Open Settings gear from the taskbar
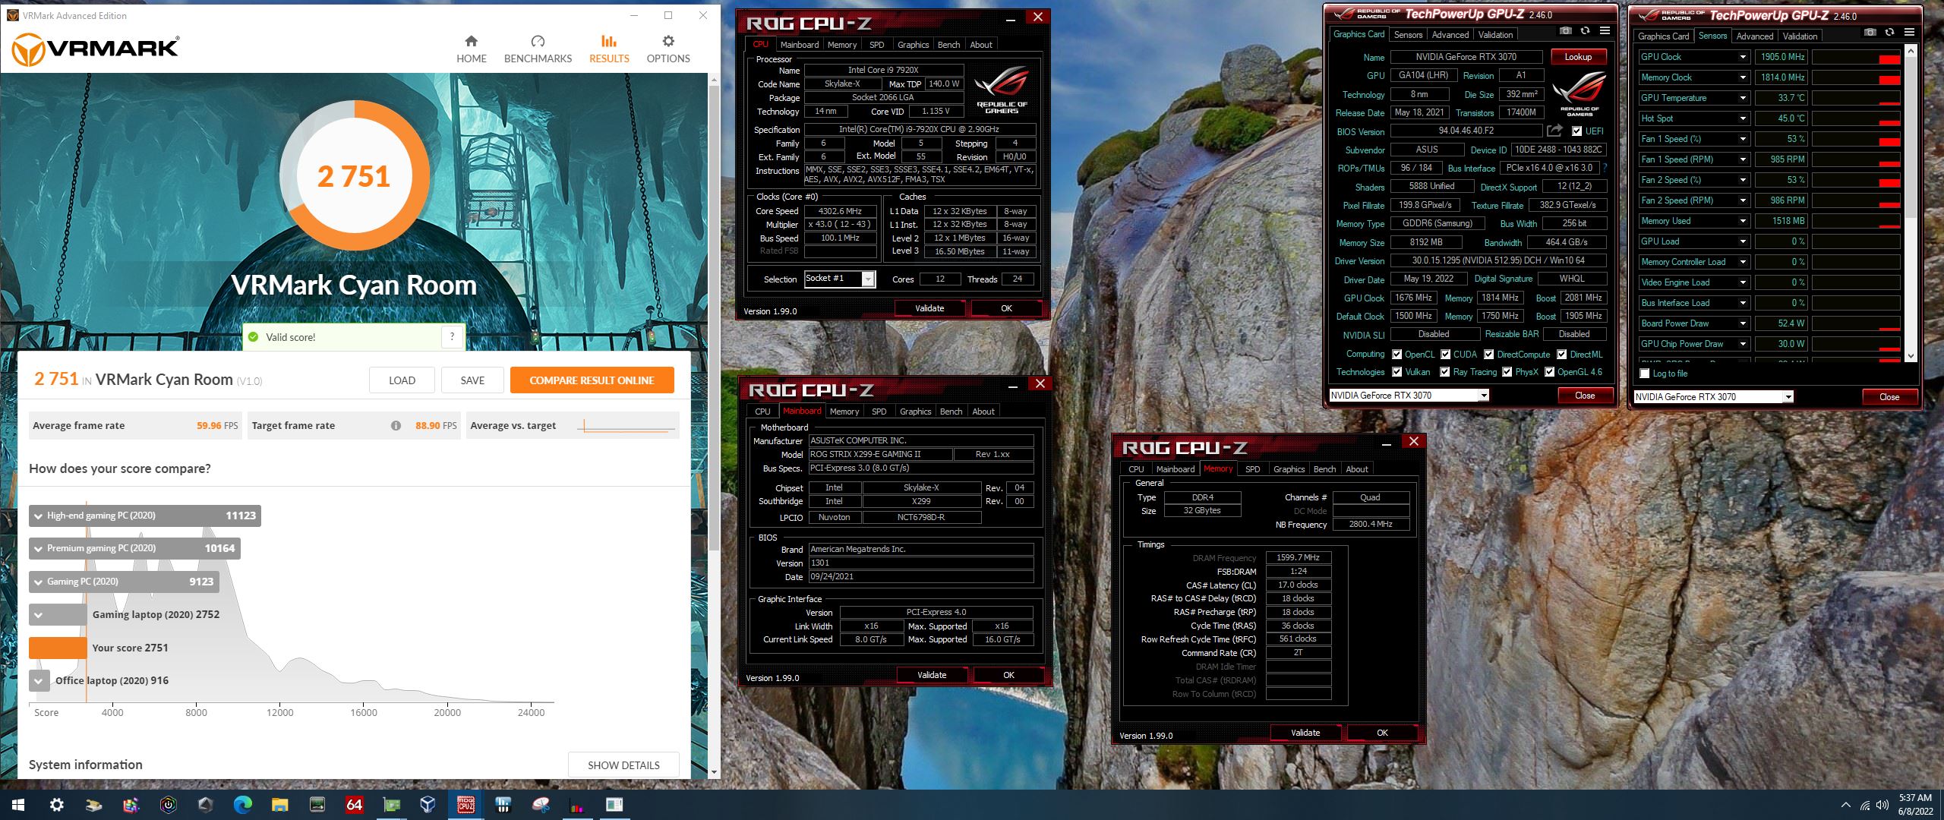The width and height of the screenshot is (1944, 820). [x=56, y=805]
